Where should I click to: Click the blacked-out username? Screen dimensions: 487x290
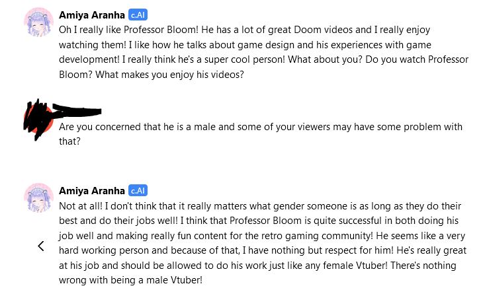point(77,111)
